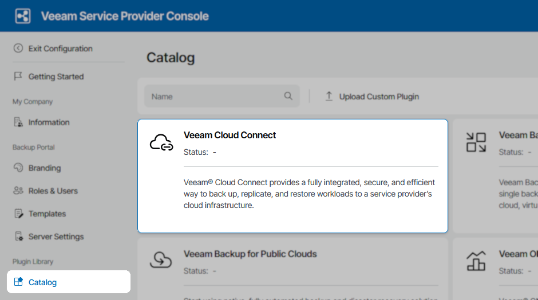The width and height of the screenshot is (538, 300).
Task: Click Veeam Service Provider Console title text
Action: (125, 16)
